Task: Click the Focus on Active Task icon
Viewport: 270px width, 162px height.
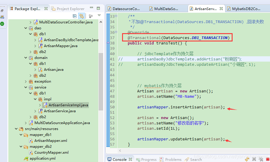Action: tap(91, 16)
